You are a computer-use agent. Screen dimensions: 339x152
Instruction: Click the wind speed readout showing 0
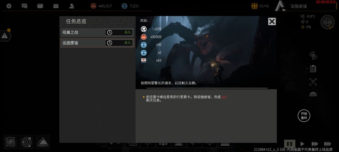tap(304, 22)
